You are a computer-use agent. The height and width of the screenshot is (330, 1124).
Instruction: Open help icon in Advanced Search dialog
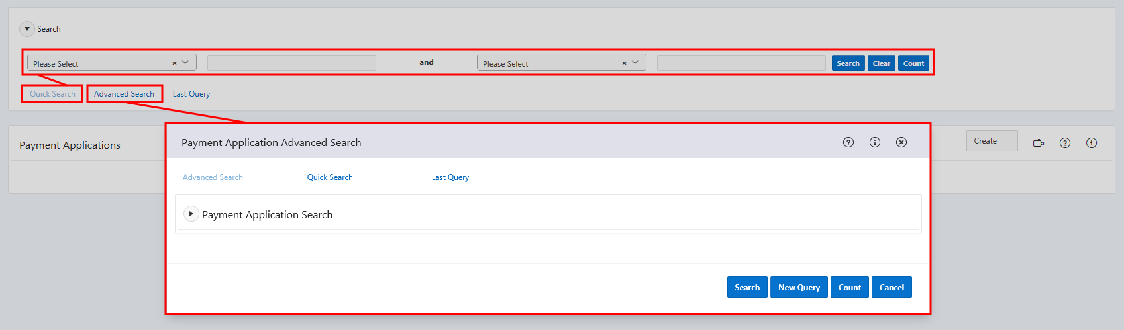[x=848, y=142]
